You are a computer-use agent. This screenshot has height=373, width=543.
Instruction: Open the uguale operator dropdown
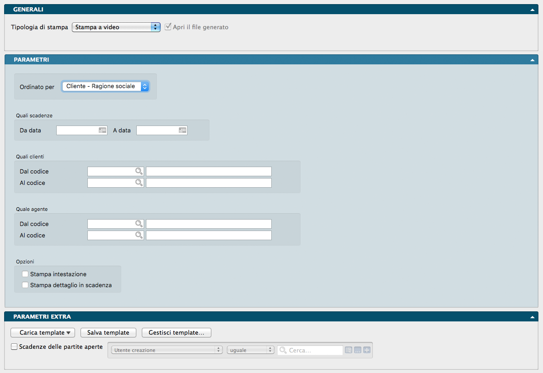coord(250,350)
